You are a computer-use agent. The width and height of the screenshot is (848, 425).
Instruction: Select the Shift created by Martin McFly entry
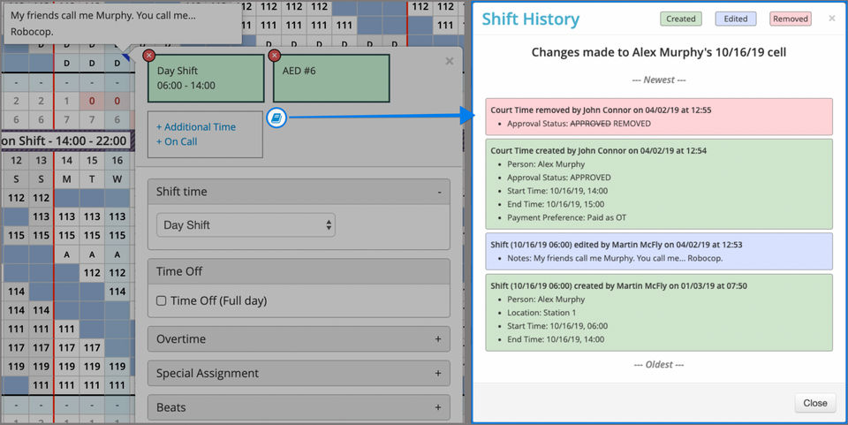[659, 313]
